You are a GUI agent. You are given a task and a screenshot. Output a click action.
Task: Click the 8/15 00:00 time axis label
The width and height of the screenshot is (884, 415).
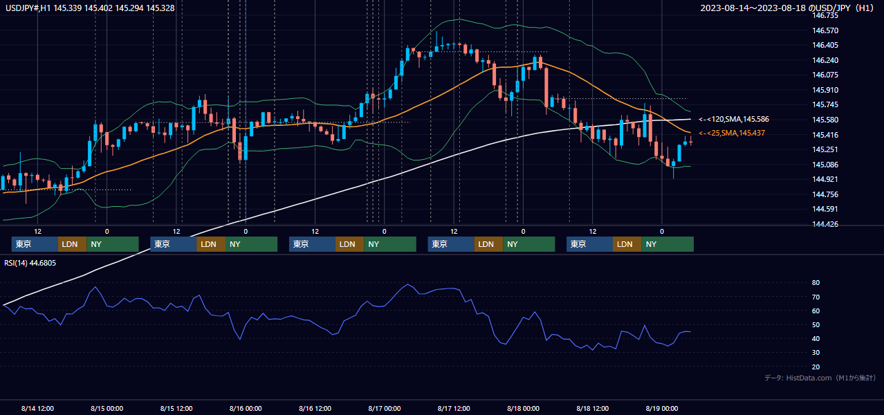pos(107,408)
